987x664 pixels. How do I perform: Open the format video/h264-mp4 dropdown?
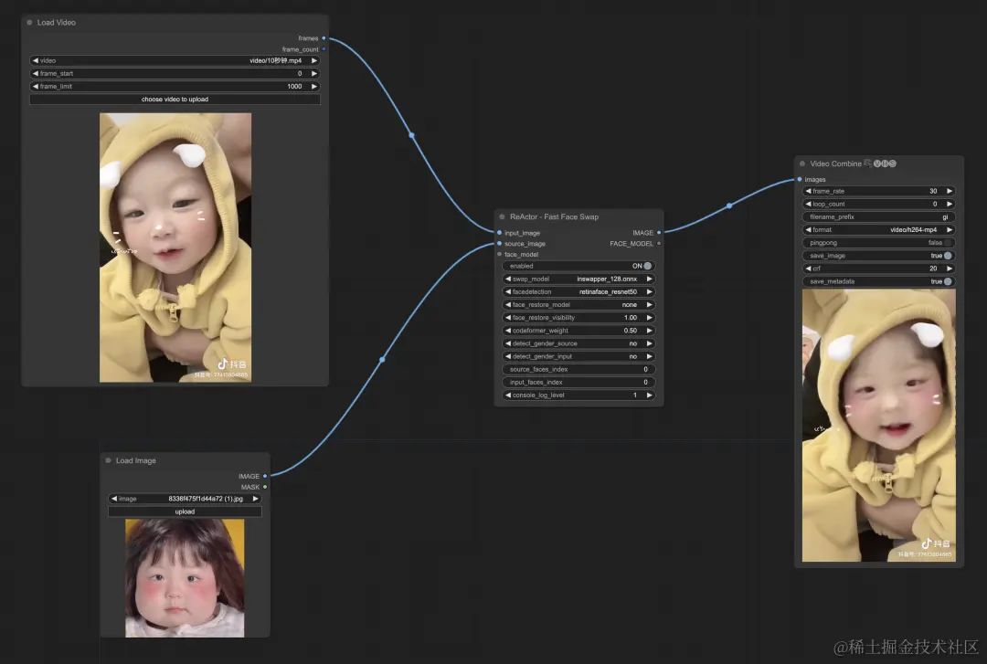879,230
